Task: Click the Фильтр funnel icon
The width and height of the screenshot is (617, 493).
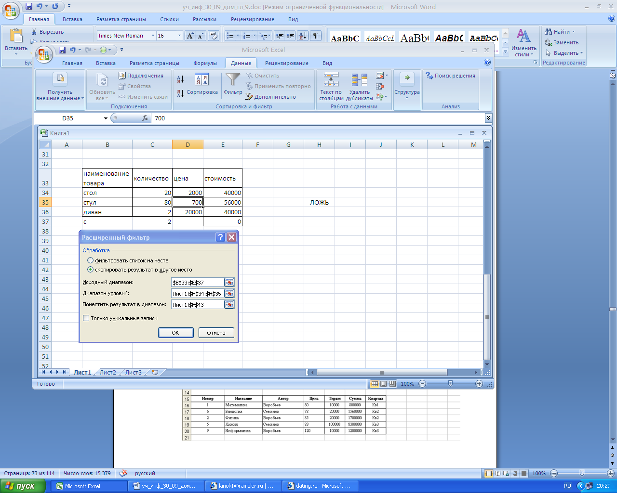Action: pos(233,84)
